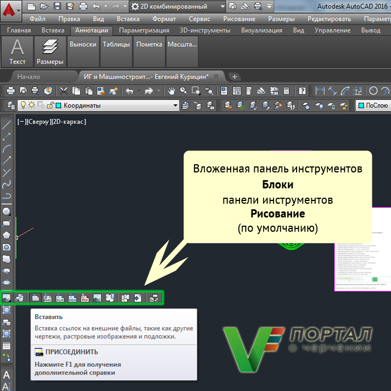Click the Attach PDF underlay icon

point(85,298)
